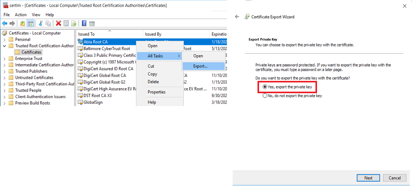
Task: Open the Properties toolbar icon
Action: [66, 23]
